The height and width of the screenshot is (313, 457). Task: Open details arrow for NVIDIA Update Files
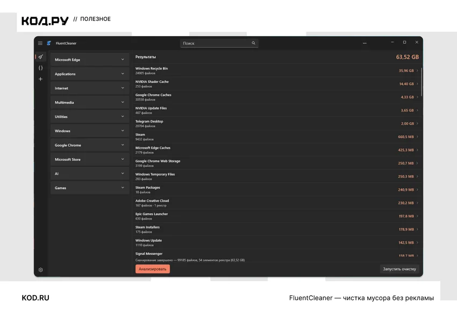pos(417,110)
